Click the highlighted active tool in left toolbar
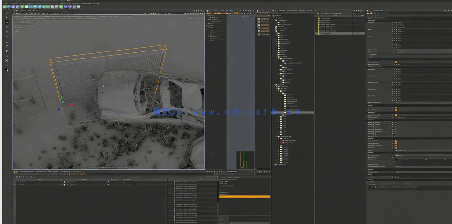Image resolution: width=452 pixels, height=224 pixels. 7,22
